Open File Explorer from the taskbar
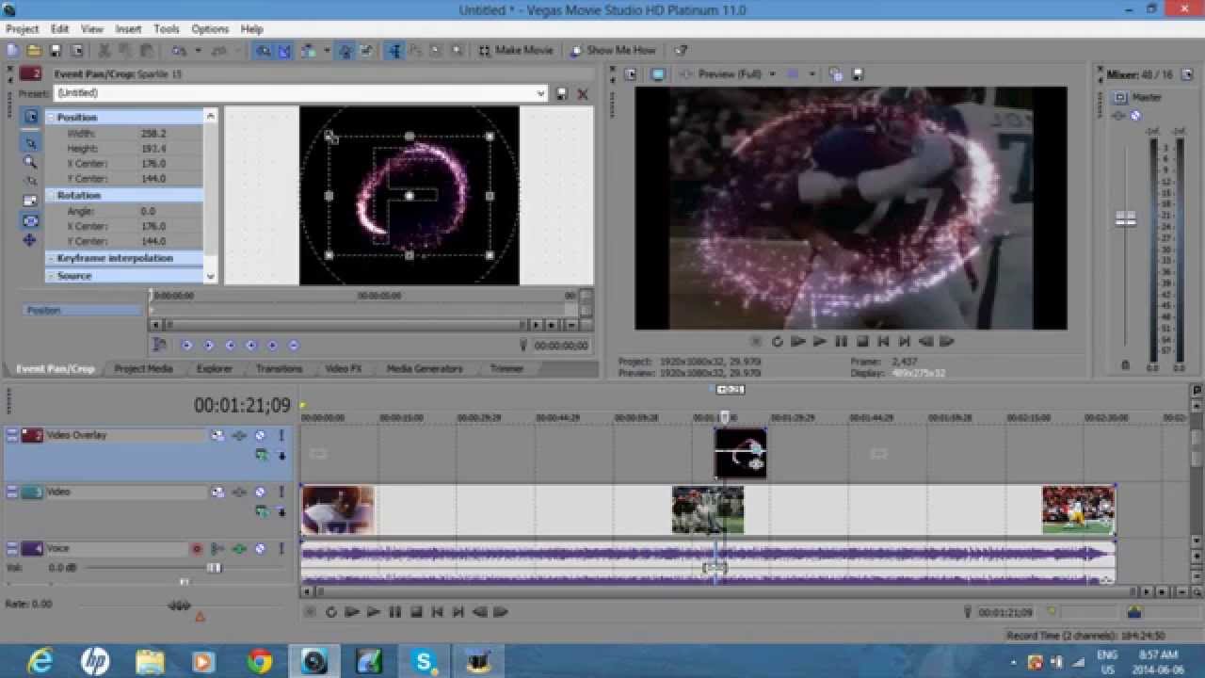Viewport: 1205px width, 678px height. tap(150, 661)
